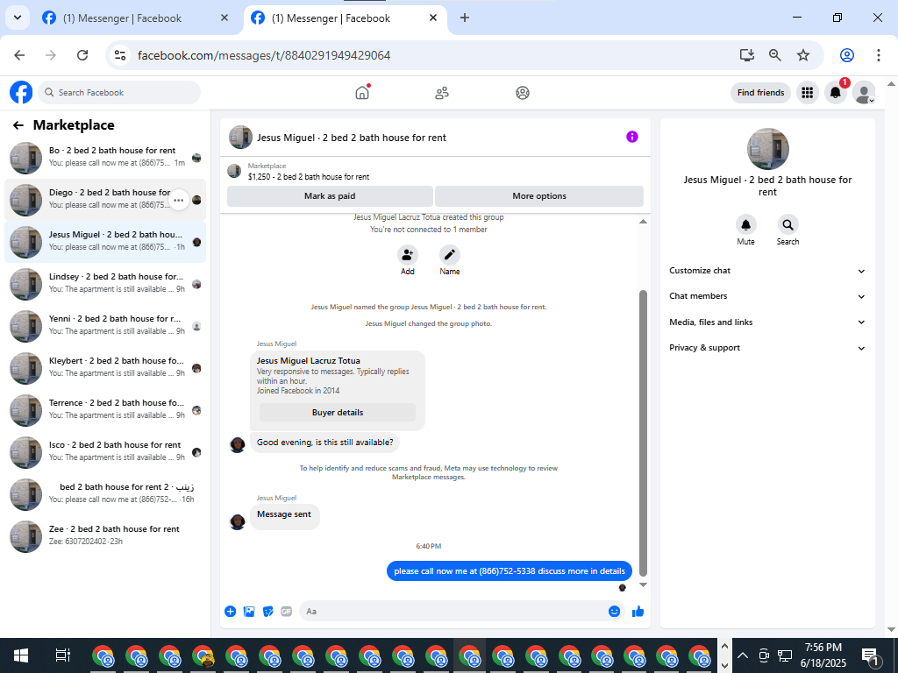Open Chrome profile icon

[847, 55]
